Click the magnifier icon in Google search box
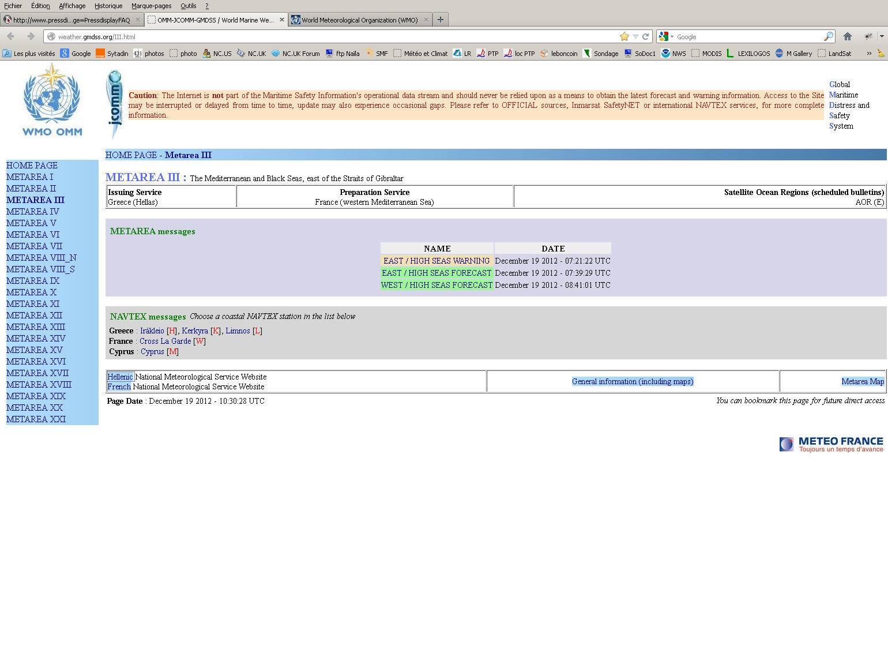The width and height of the screenshot is (888, 657). coord(828,36)
